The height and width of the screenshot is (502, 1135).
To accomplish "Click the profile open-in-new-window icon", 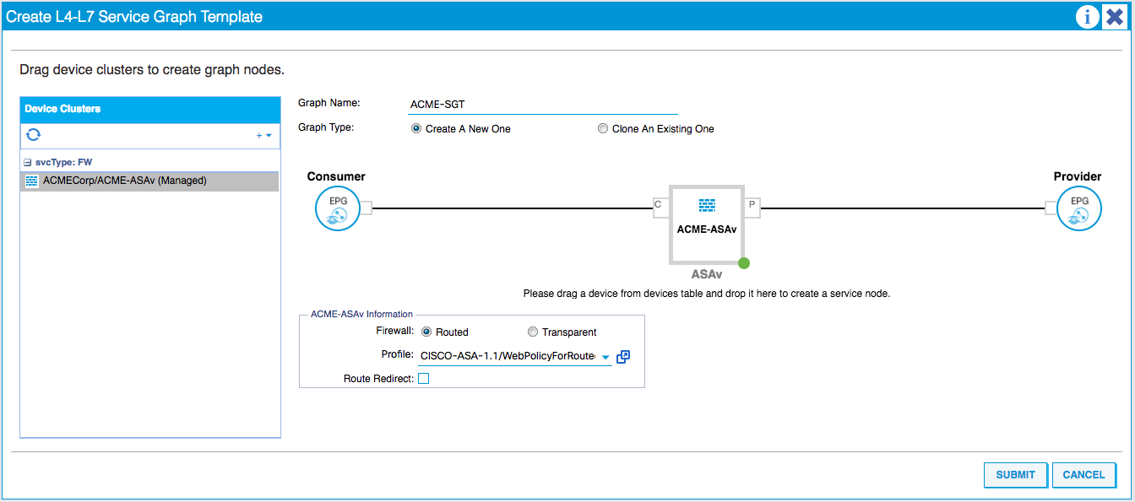I will pyautogui.click(x=623, y=357).
